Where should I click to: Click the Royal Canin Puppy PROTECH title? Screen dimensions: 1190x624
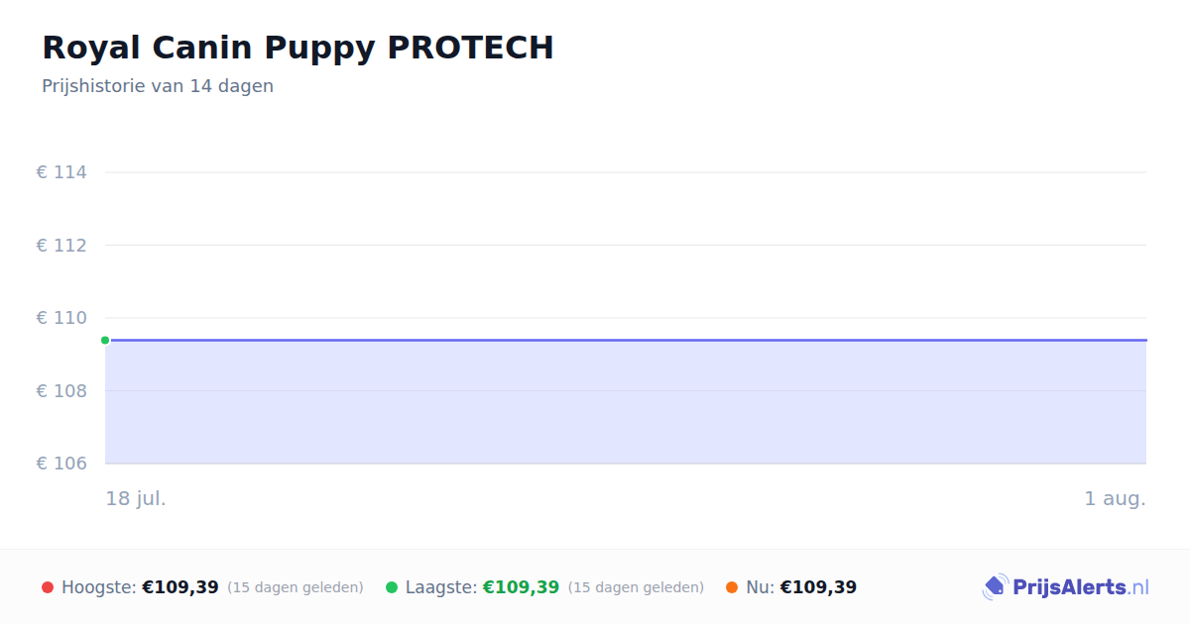297,48
